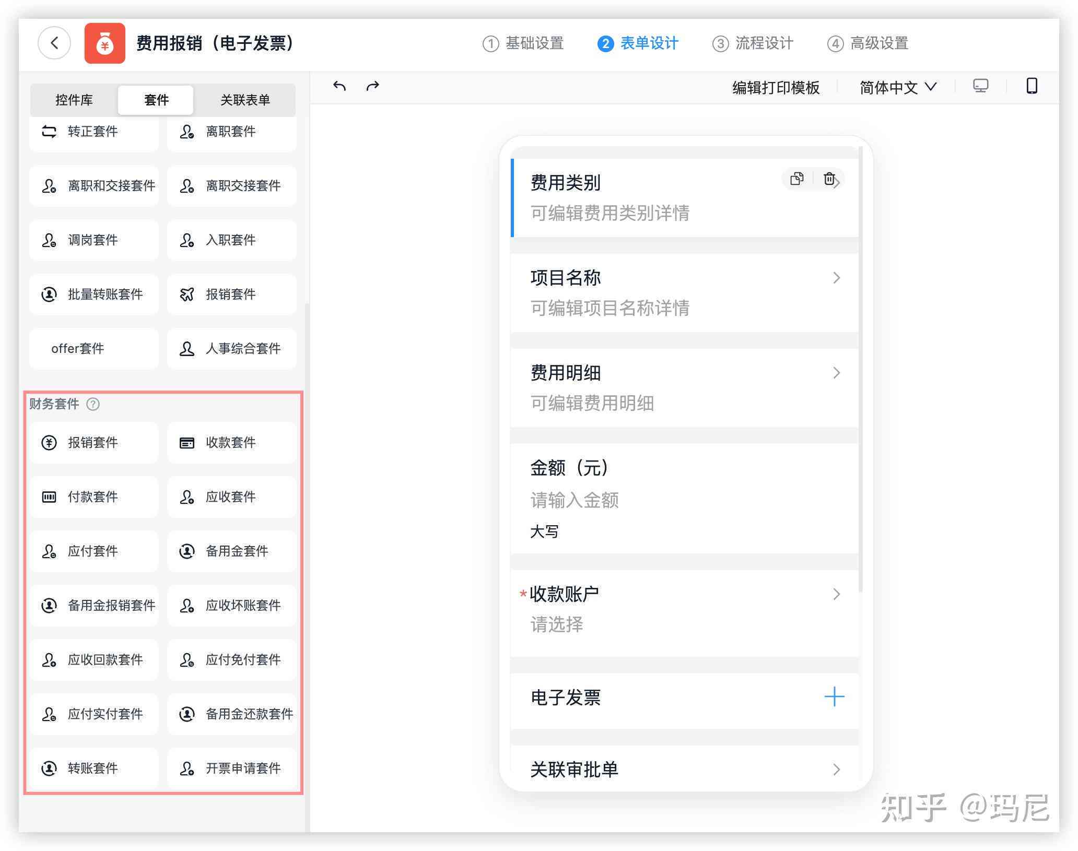This screenshot has height=851, width=1078.
Task: Add the 应收套件 component
Action: coord(232,497)
